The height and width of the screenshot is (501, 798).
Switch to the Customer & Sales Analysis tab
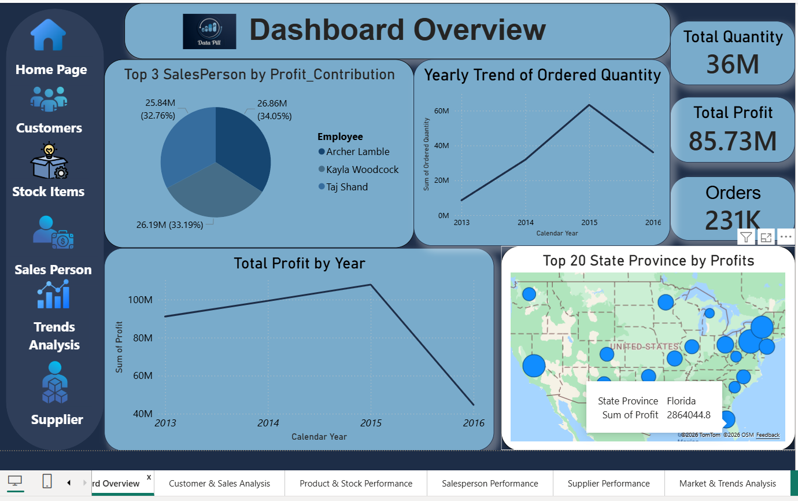219,484
